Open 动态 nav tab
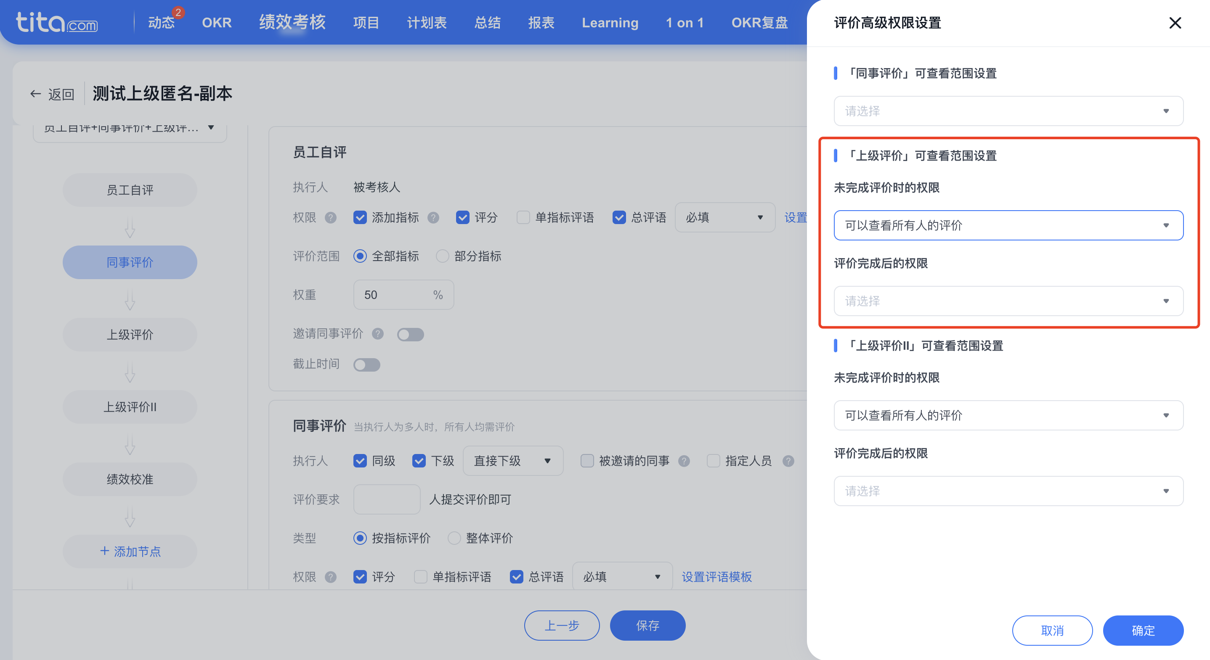1210x660 pixels. click(161, 23)
